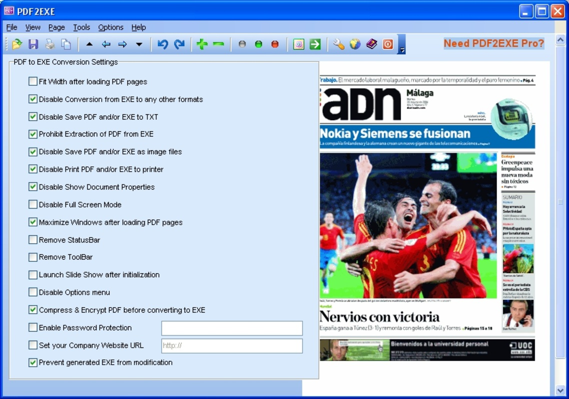Toggle Disable Show Document Properties
The image size is (569, 399).
(x=32, y=187)
